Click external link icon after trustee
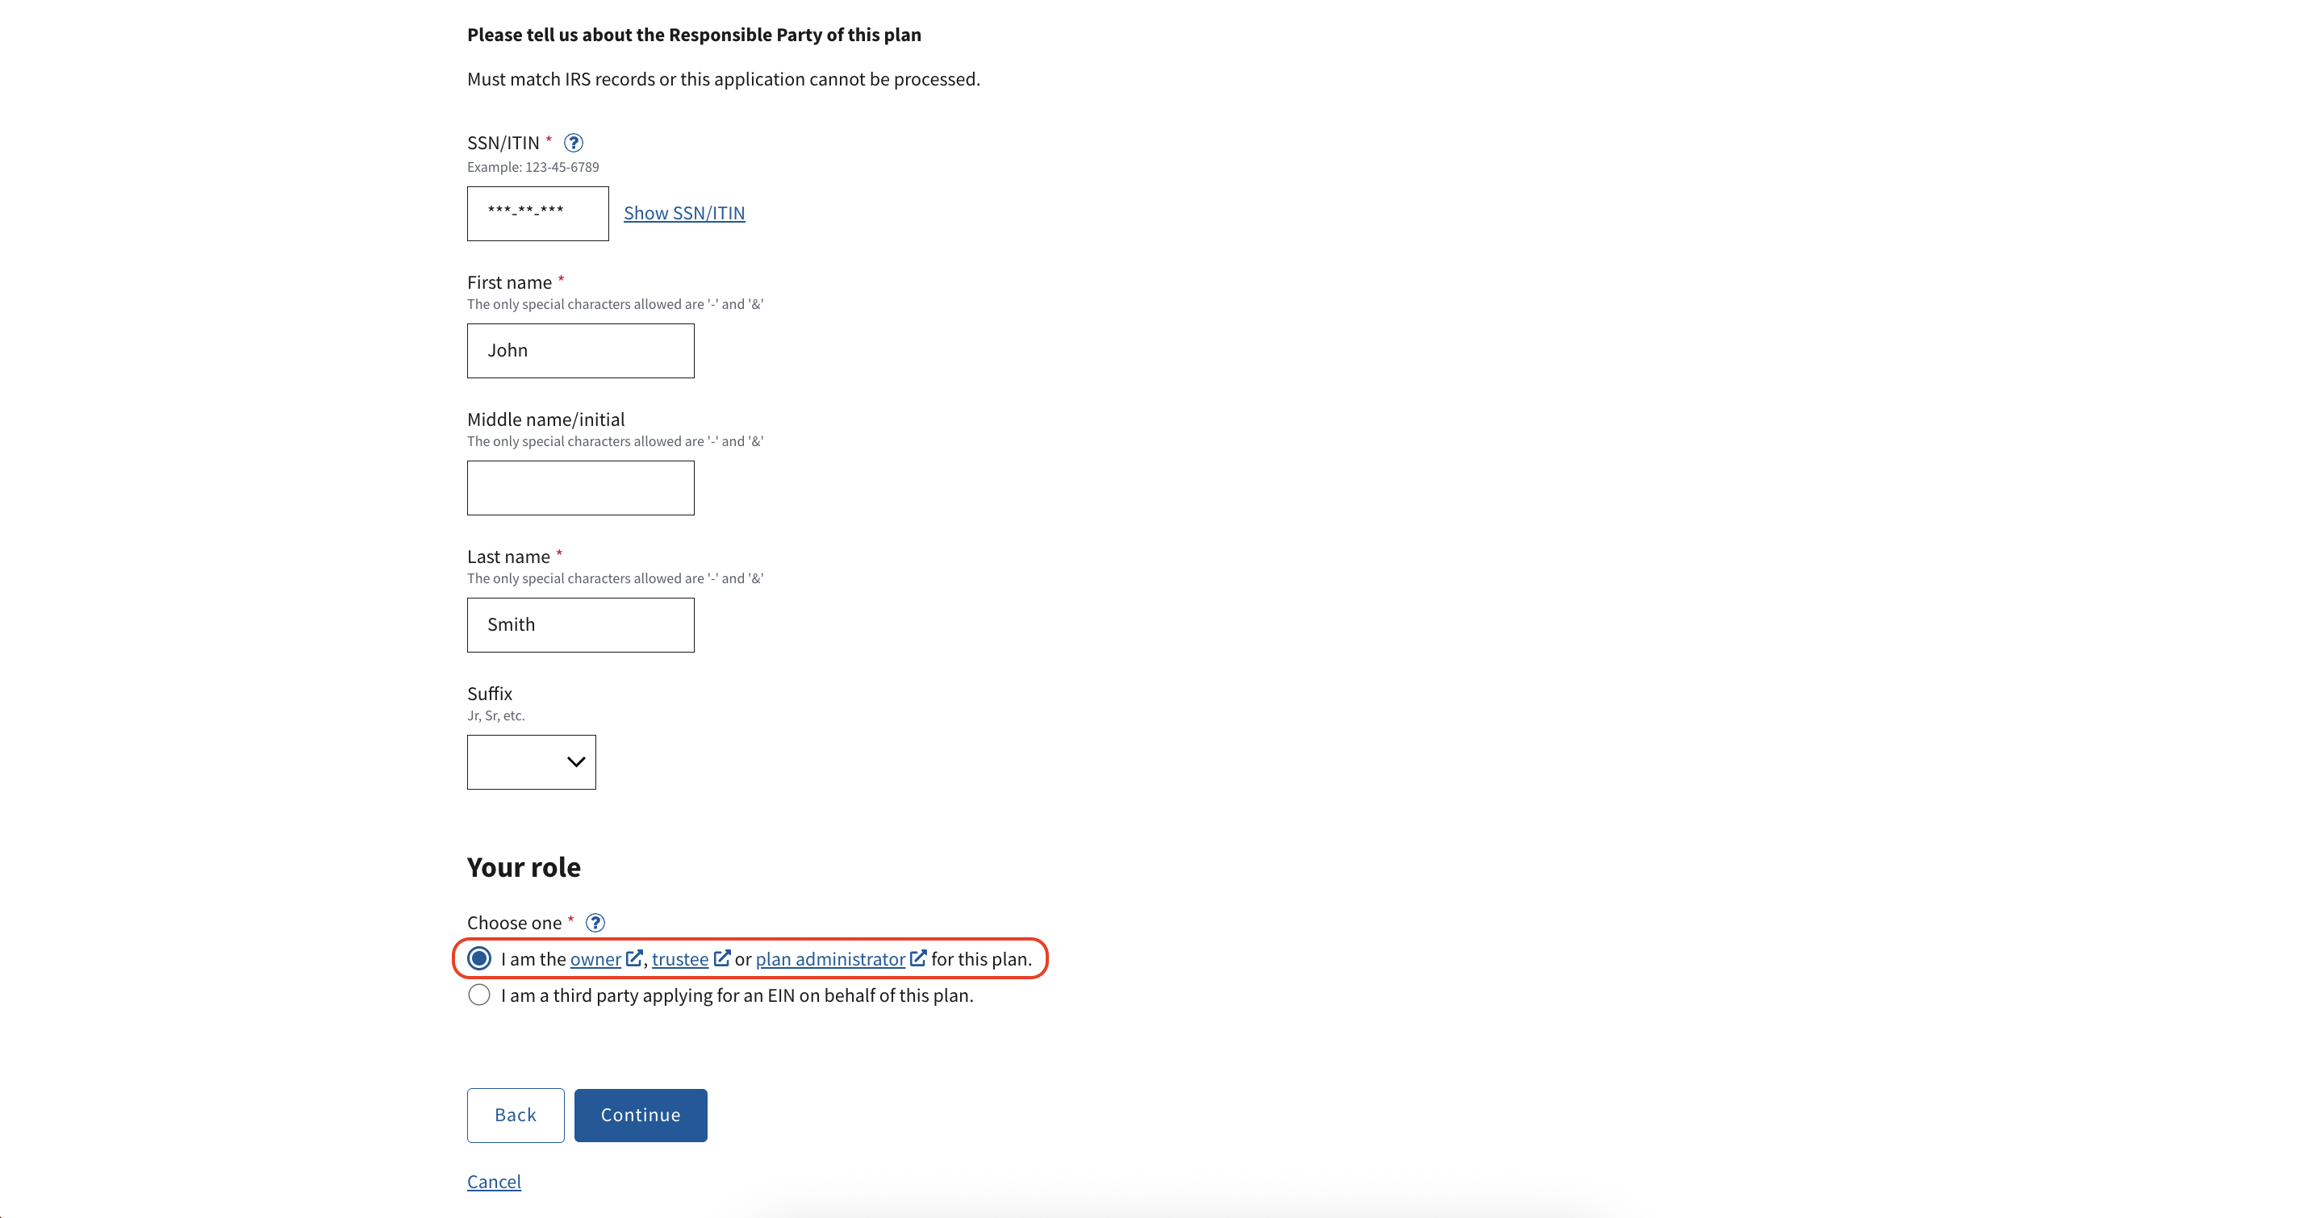This screenshot has height=1218, width=2314. (x=721, y=958)
